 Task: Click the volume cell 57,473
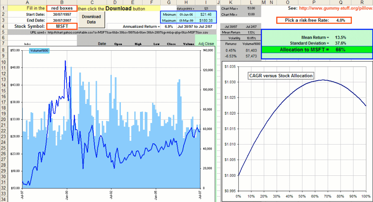tap(251, 56)
